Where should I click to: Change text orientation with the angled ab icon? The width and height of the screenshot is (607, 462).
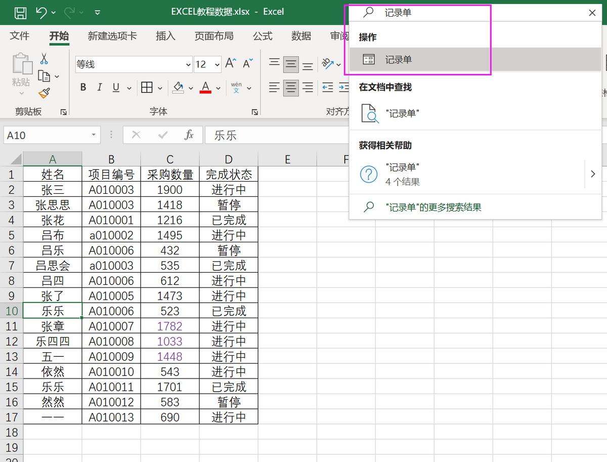[328, 64]
